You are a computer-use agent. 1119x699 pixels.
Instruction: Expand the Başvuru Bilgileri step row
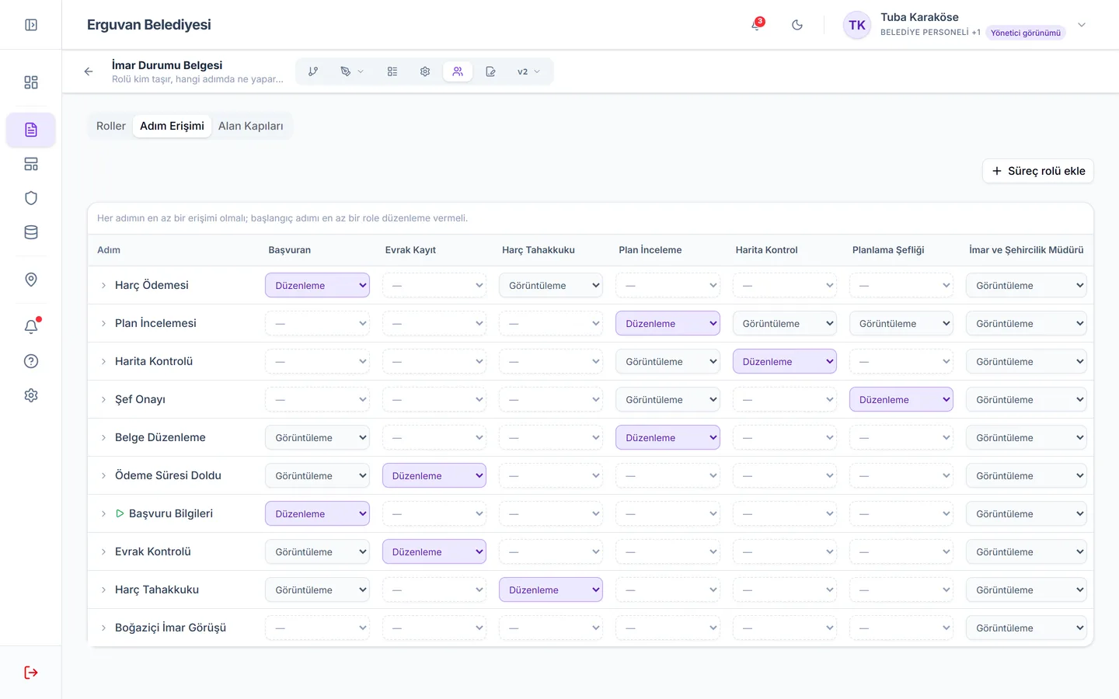tap(103, 513)
